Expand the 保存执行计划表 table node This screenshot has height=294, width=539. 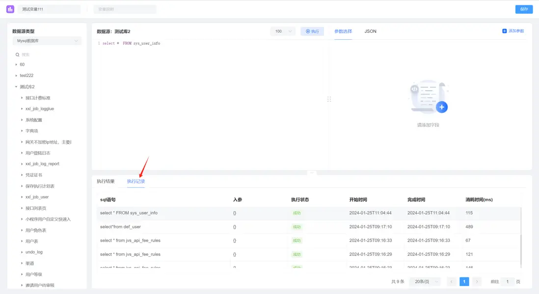[x=22, y=186]
